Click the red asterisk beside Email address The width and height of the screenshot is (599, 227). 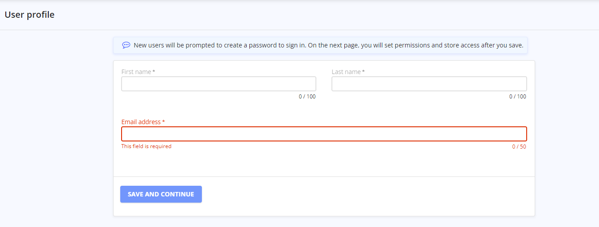(163, 121)
